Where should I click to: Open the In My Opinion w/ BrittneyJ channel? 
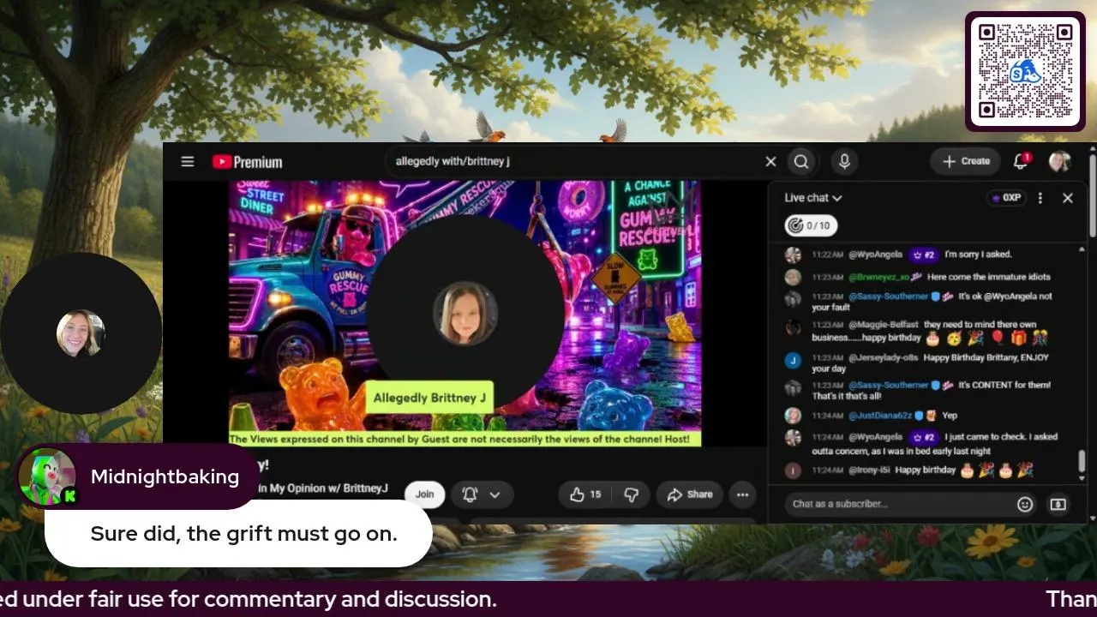pos(322,488)
